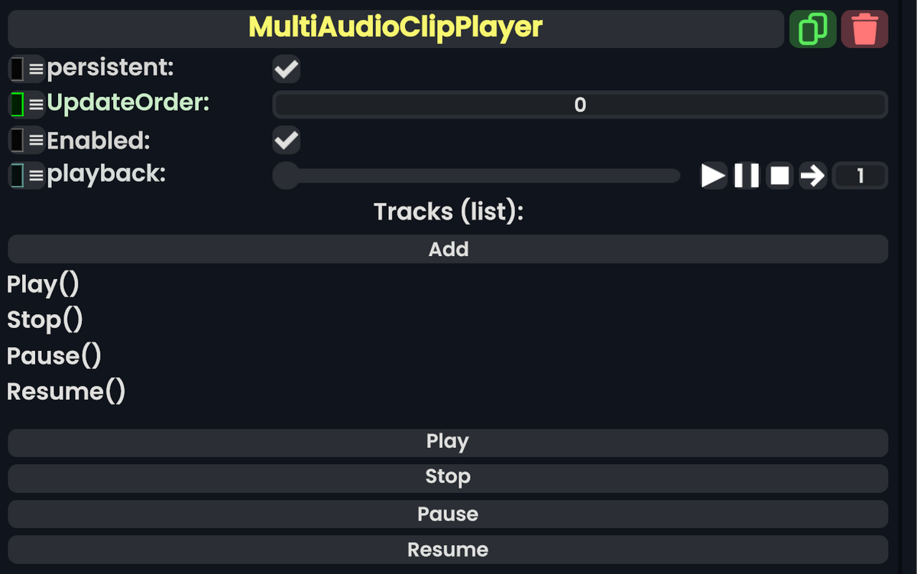Pause playback using the pause icon
Image resolution: width=917 pixels, height=574 pixels.
747,175
